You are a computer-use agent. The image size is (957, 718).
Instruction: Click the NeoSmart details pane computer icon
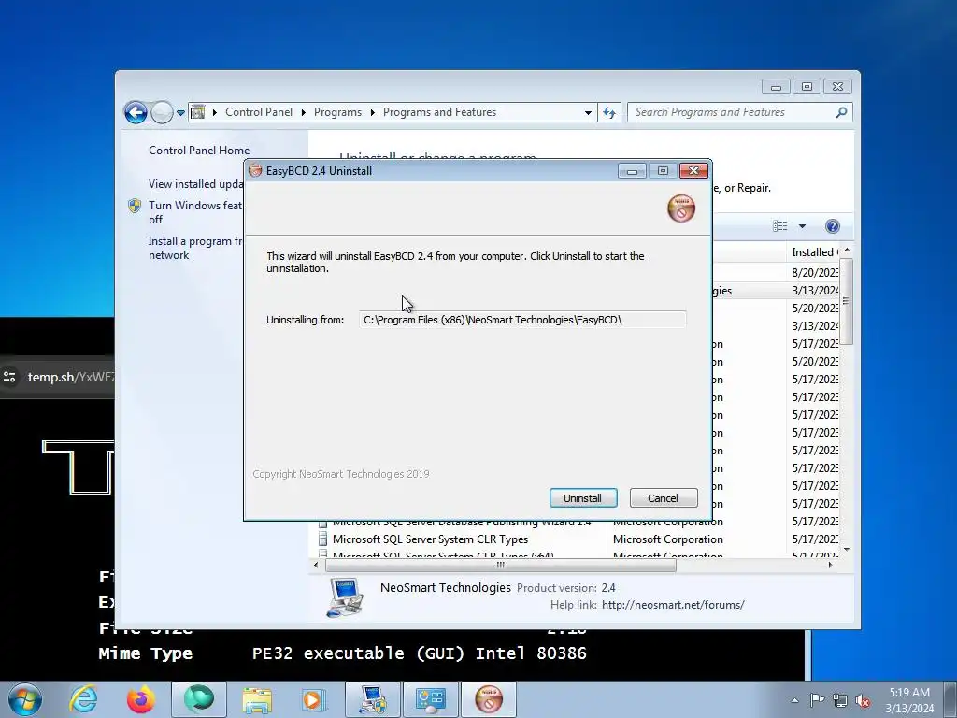point(345,597)
